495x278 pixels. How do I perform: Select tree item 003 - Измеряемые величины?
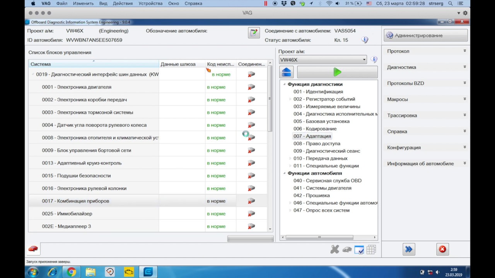[327, 106]
